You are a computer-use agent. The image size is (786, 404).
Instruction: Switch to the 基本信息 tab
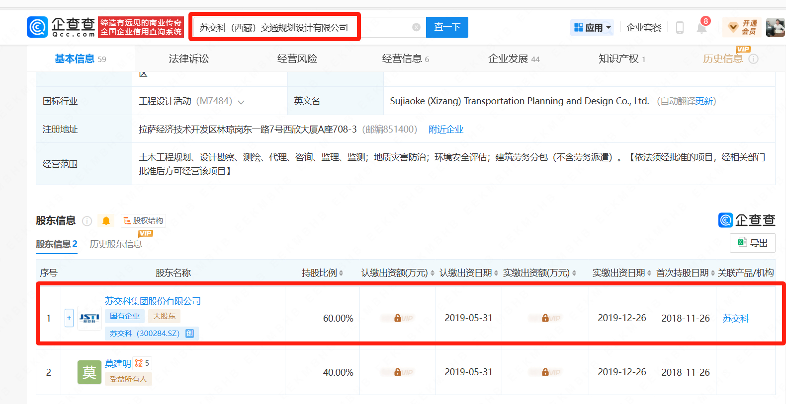(x=80, y=59)
